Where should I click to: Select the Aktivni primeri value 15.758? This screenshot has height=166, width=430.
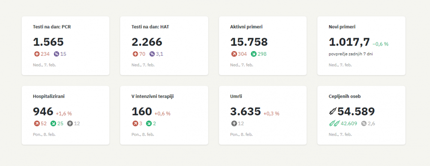pyautogui.click(x=249, y=42)
